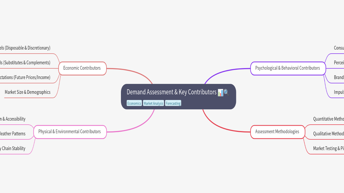Click the magnifying glass emoji in the central node
Image resolution: width=344 pixels, height=193 pixels.
[226, 92]
